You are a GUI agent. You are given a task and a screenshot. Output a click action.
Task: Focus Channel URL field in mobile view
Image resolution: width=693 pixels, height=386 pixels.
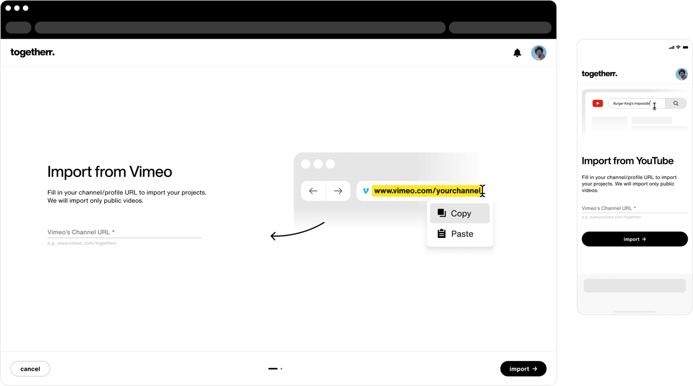635,208
